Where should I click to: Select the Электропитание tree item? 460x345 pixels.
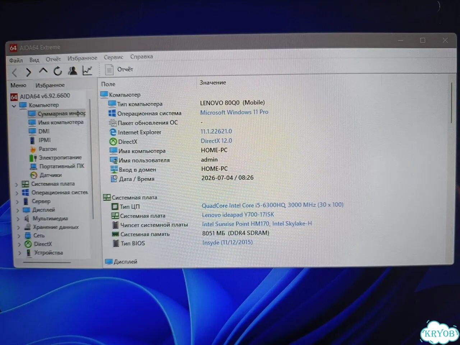pyautogui.click(x=56, y=158)
